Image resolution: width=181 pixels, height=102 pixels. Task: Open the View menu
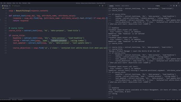click(x=14, y=3)
